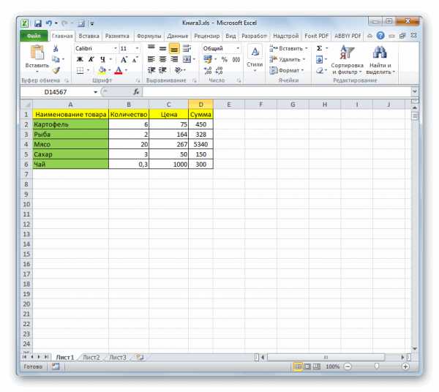This screenshot has height=392, width=439.
Task: Set top vertical alignment
Action: (151, 48)
